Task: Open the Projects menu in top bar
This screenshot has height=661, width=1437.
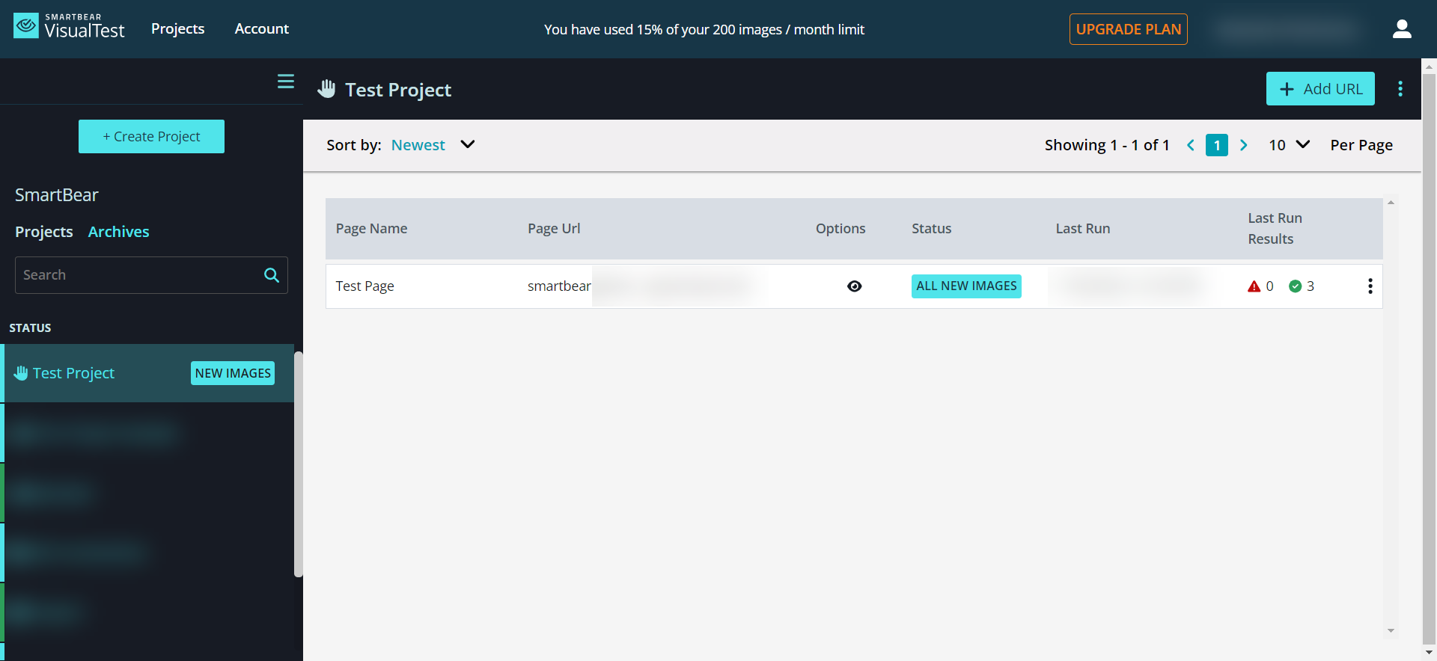Action: pyautogui.click(x=177, y=28)
